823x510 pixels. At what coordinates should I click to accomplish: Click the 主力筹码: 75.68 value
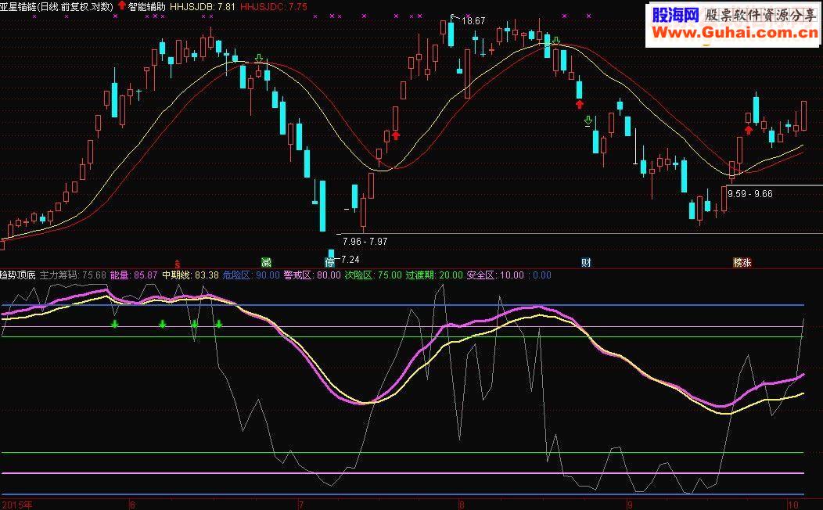pyautogui.click(x=73, y=275)
